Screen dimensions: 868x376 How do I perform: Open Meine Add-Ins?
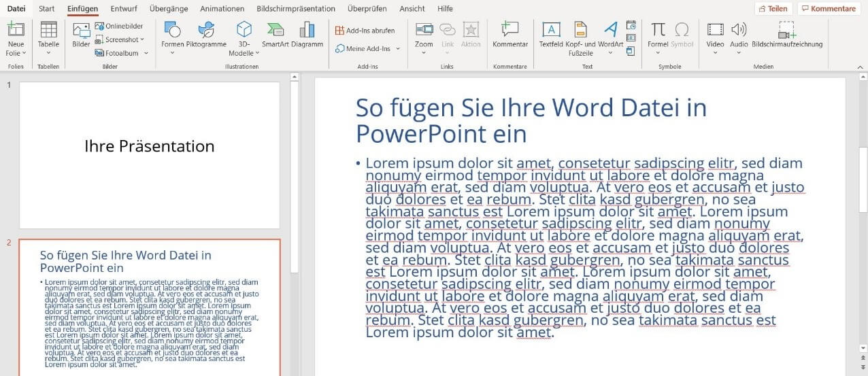click(363, 48)
